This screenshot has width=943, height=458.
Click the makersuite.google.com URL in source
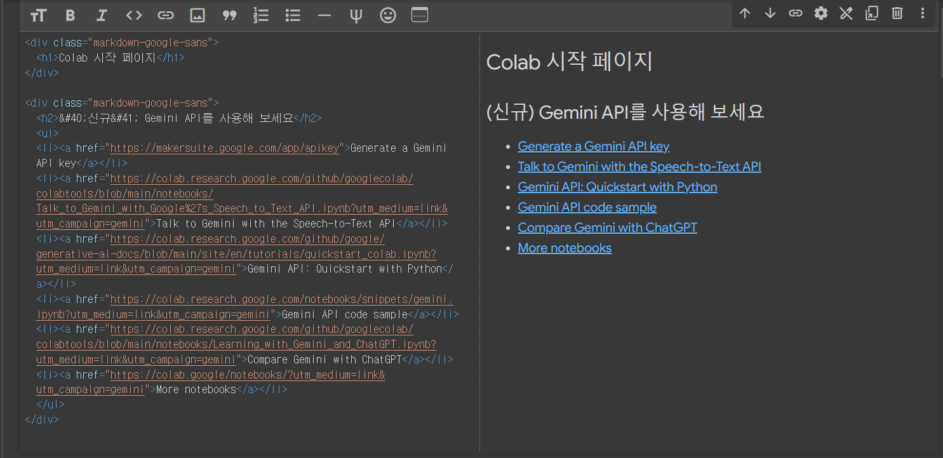(225, 148)
